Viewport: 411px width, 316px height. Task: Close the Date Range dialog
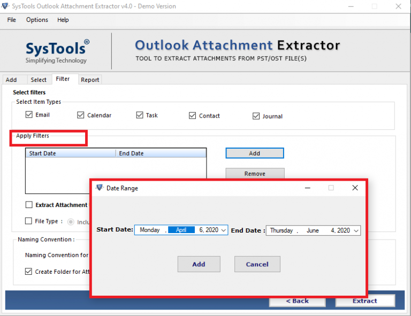pos(355,188)
